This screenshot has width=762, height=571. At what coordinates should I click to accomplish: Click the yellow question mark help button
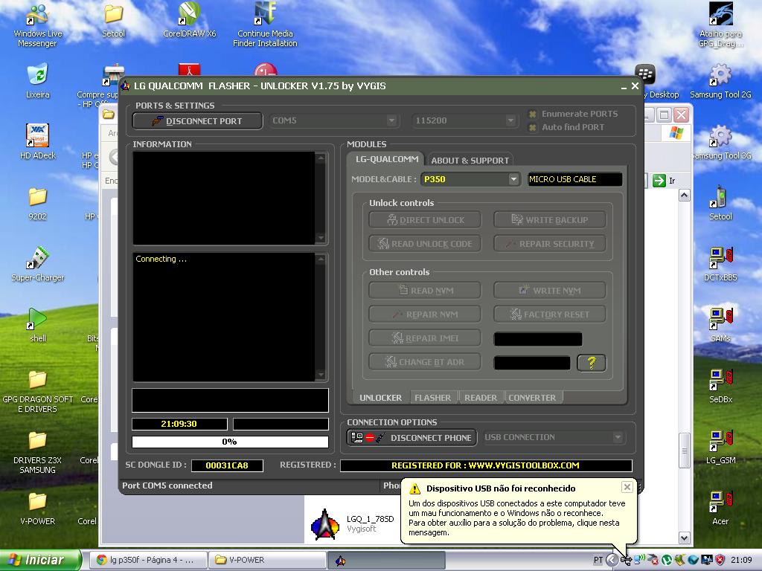tap(592, 363)
